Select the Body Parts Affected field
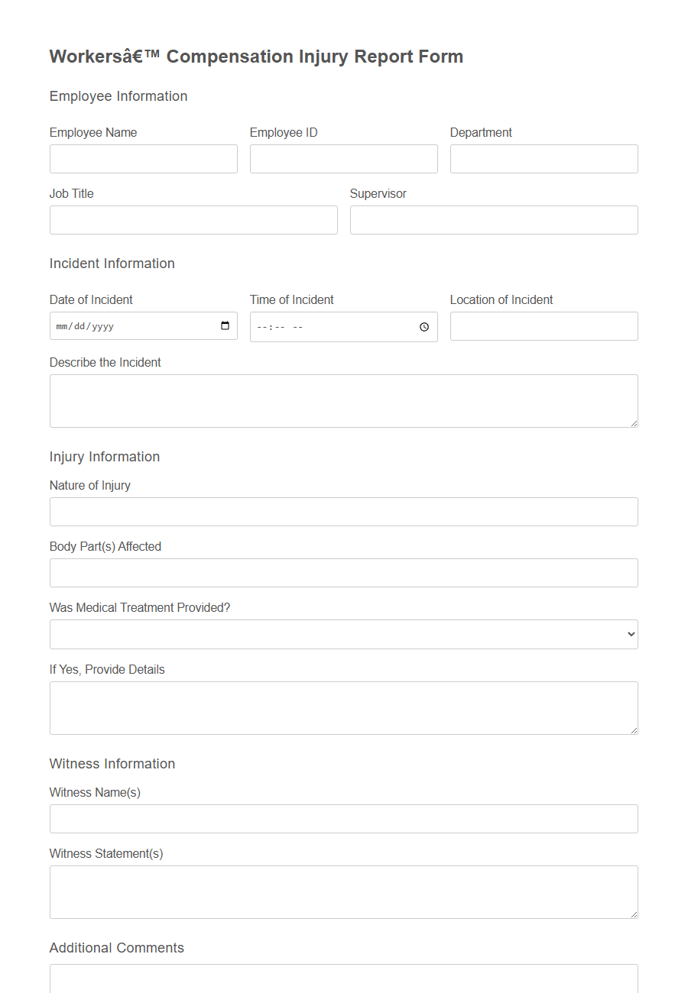 (344, 573)
